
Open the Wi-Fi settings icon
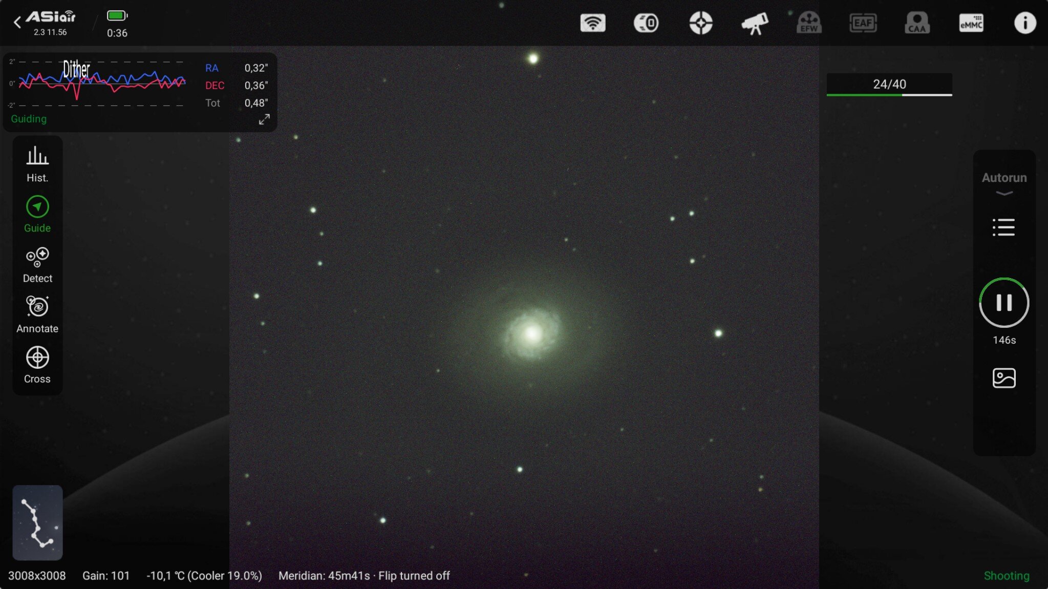(x=592, y=23)
